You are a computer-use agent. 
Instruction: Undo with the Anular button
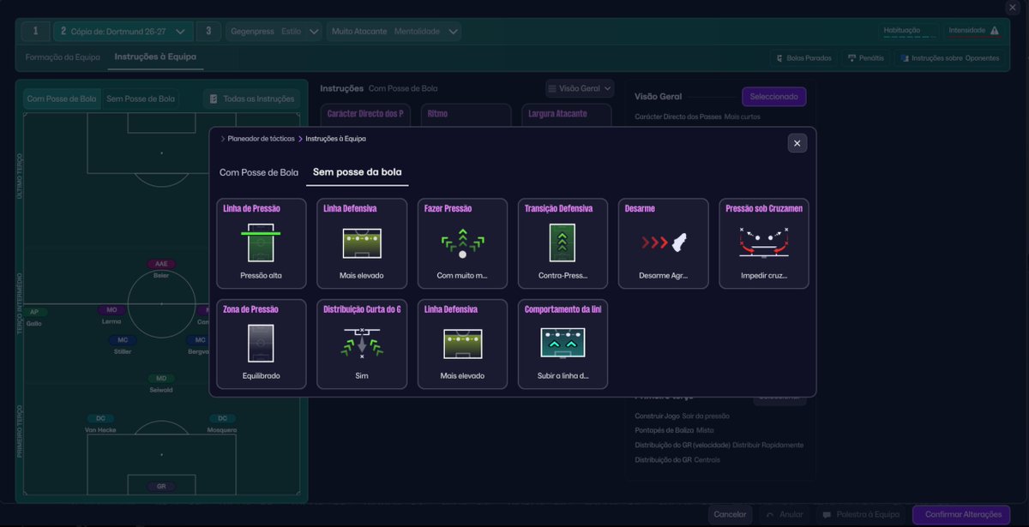(x=785, y=515)
